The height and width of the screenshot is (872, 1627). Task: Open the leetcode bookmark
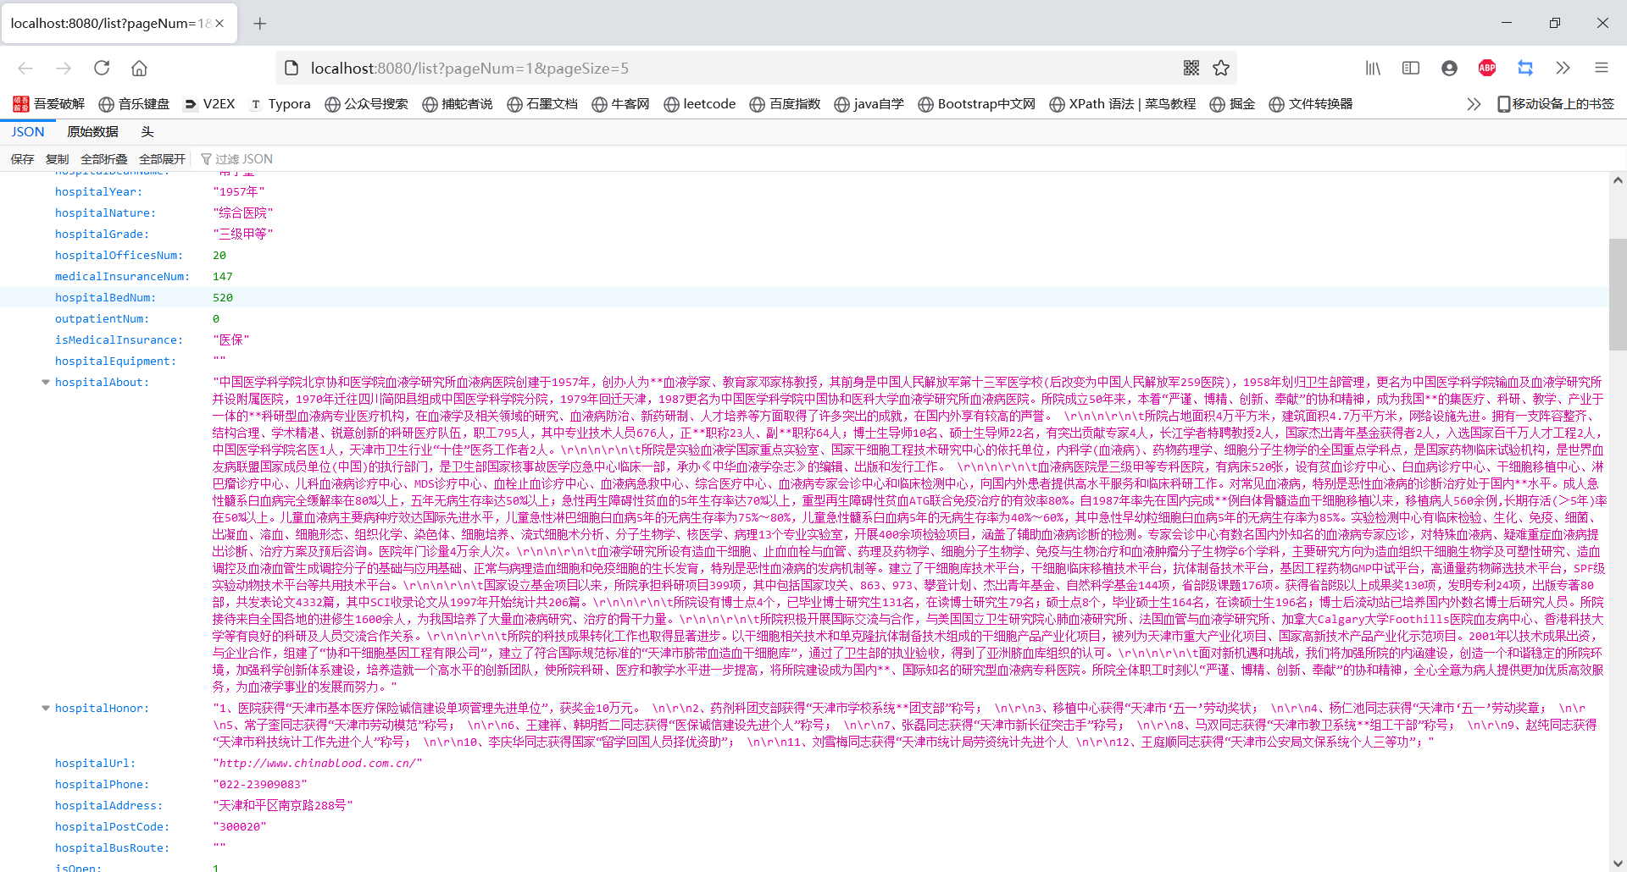click(700, 103)
